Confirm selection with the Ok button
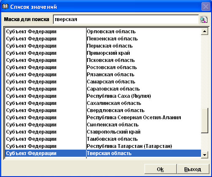This screenshot has height=177, width=212. click(x=160, y=169)
